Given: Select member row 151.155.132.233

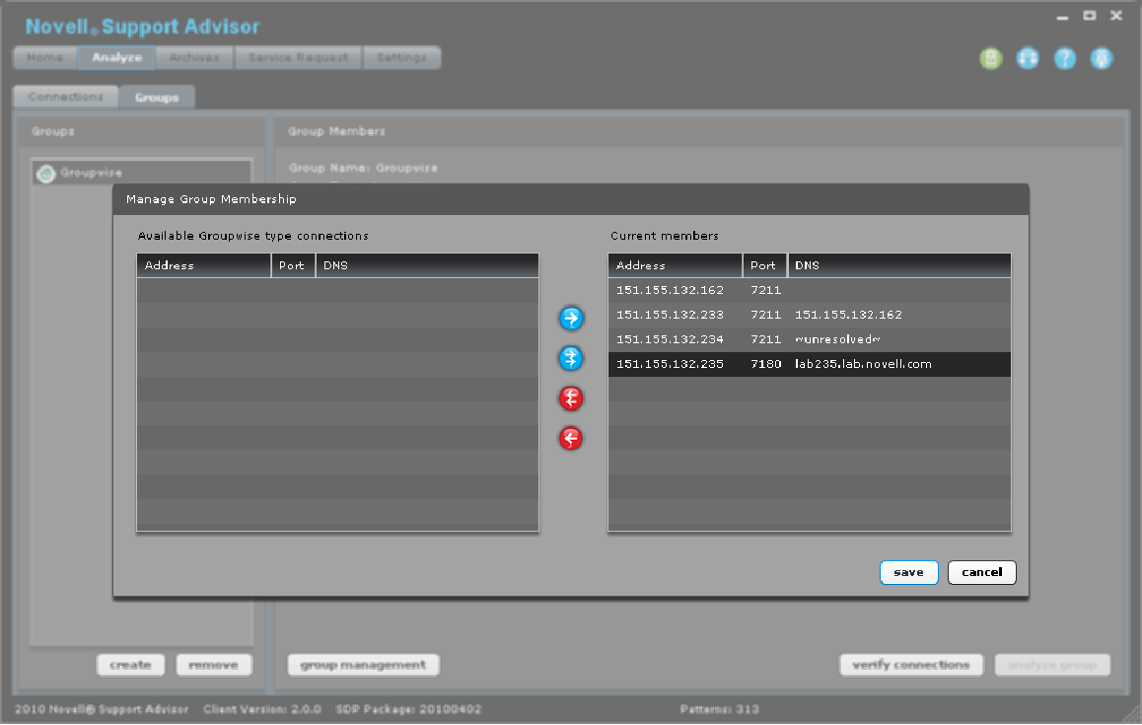Looking at the screenshot, I should 810,315.
